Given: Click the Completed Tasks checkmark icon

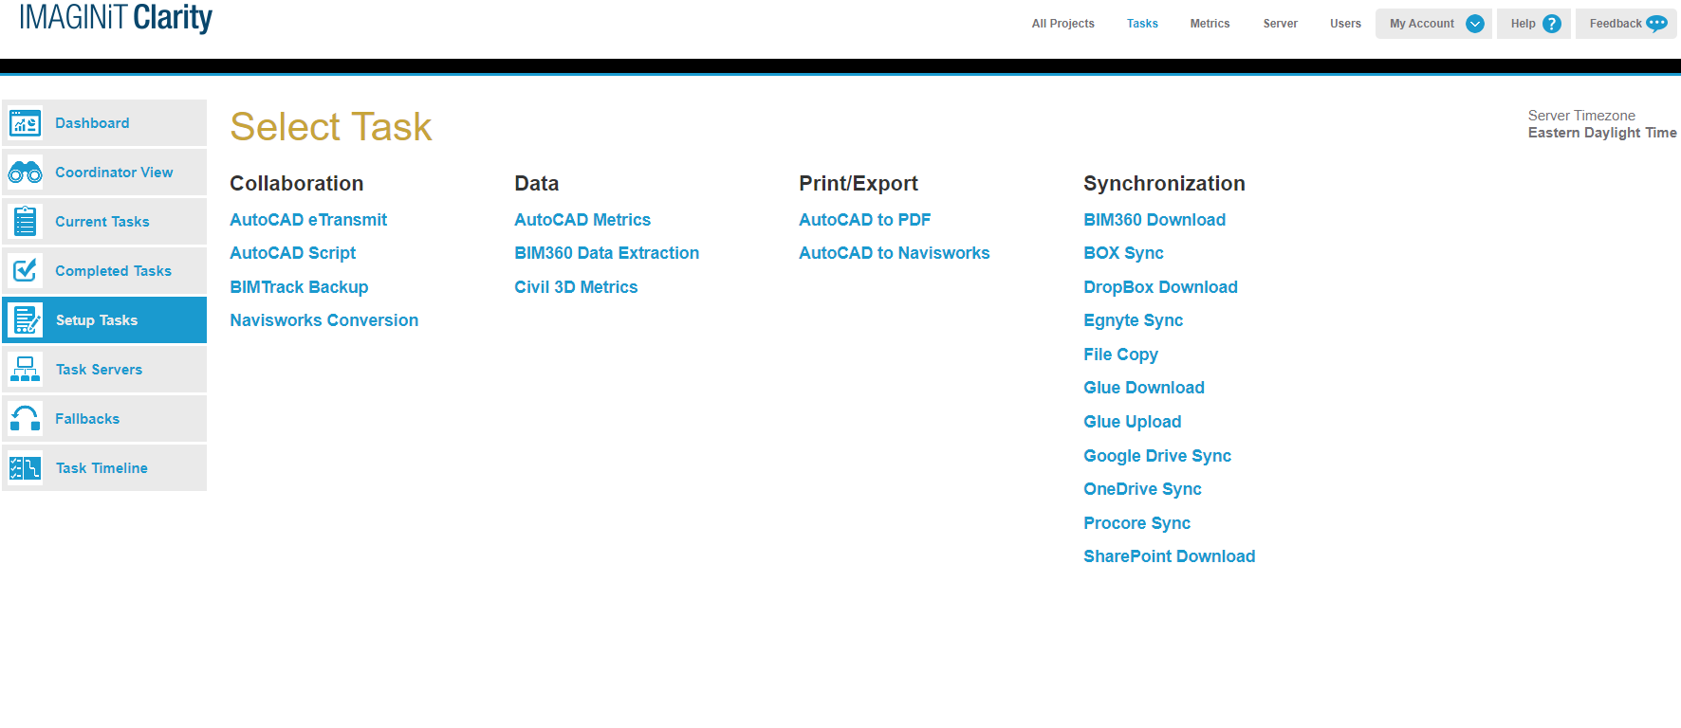Looking at the screenshot, I should (26, 271).
